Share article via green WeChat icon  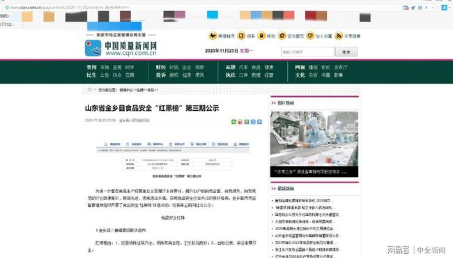point(233,122)
